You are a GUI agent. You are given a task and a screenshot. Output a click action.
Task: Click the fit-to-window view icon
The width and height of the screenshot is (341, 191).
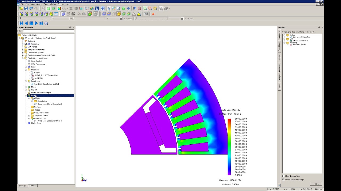click(103, 8)
